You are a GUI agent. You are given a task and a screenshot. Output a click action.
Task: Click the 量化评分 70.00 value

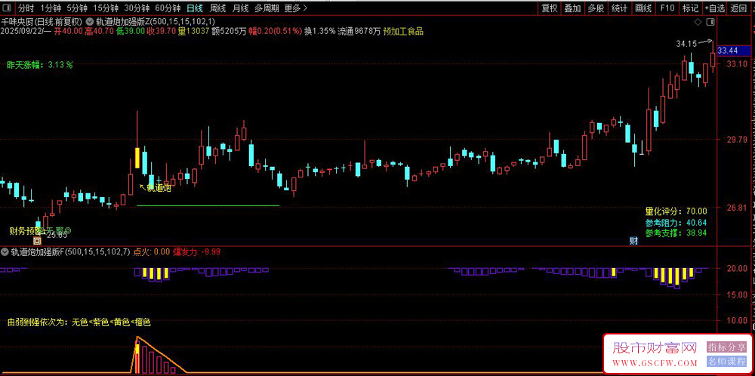(696, 211)
